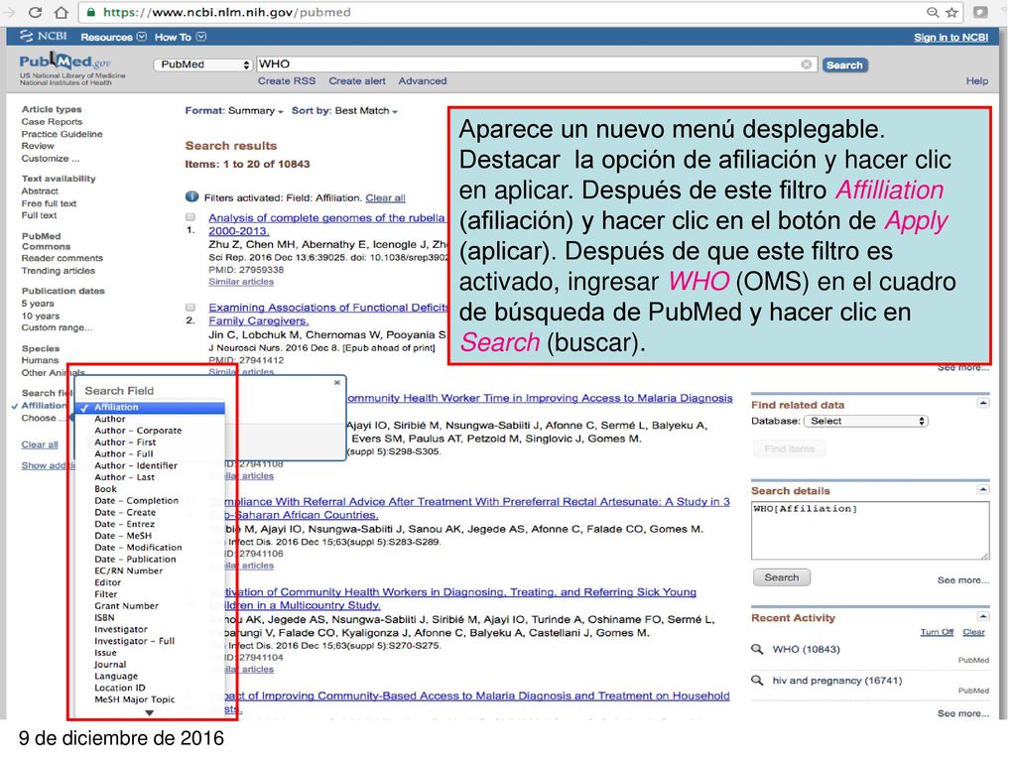
Task: Open the hiv and pregnancy (16741) search
Action: click(x=837, y=681)
